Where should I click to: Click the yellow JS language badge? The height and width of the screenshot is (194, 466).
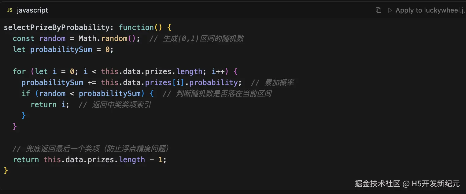pos(10,10)
